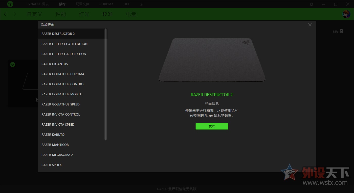Go back with the left arrow
Screen dimensions: 354x193
coord(6,14)
